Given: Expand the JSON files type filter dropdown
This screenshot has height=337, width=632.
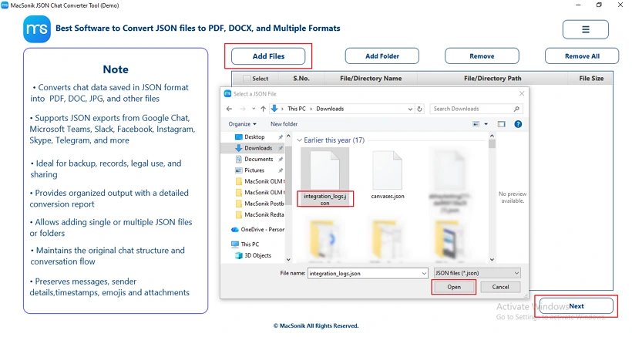Looking at the screenshot, I should (516, 273).
